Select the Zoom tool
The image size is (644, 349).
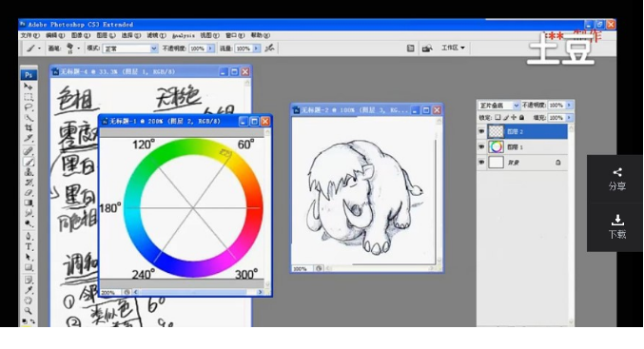pyautogui.click(x=28, y=311)
